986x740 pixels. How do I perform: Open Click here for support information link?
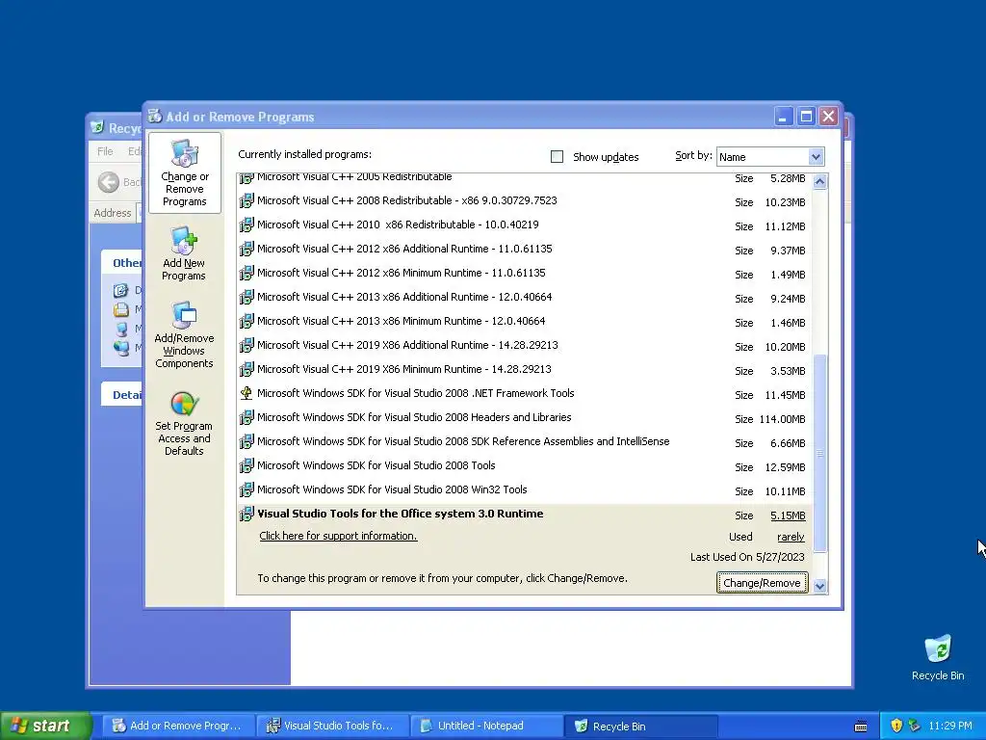(x=338, y=536)
